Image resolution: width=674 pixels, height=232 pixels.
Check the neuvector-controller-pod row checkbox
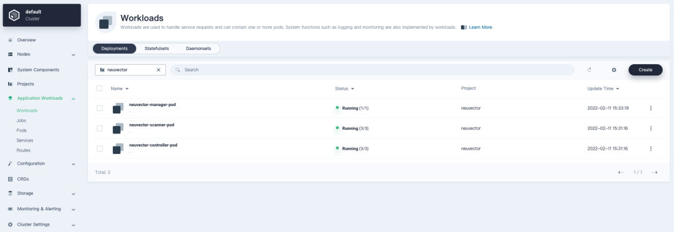tap(99, 148)
